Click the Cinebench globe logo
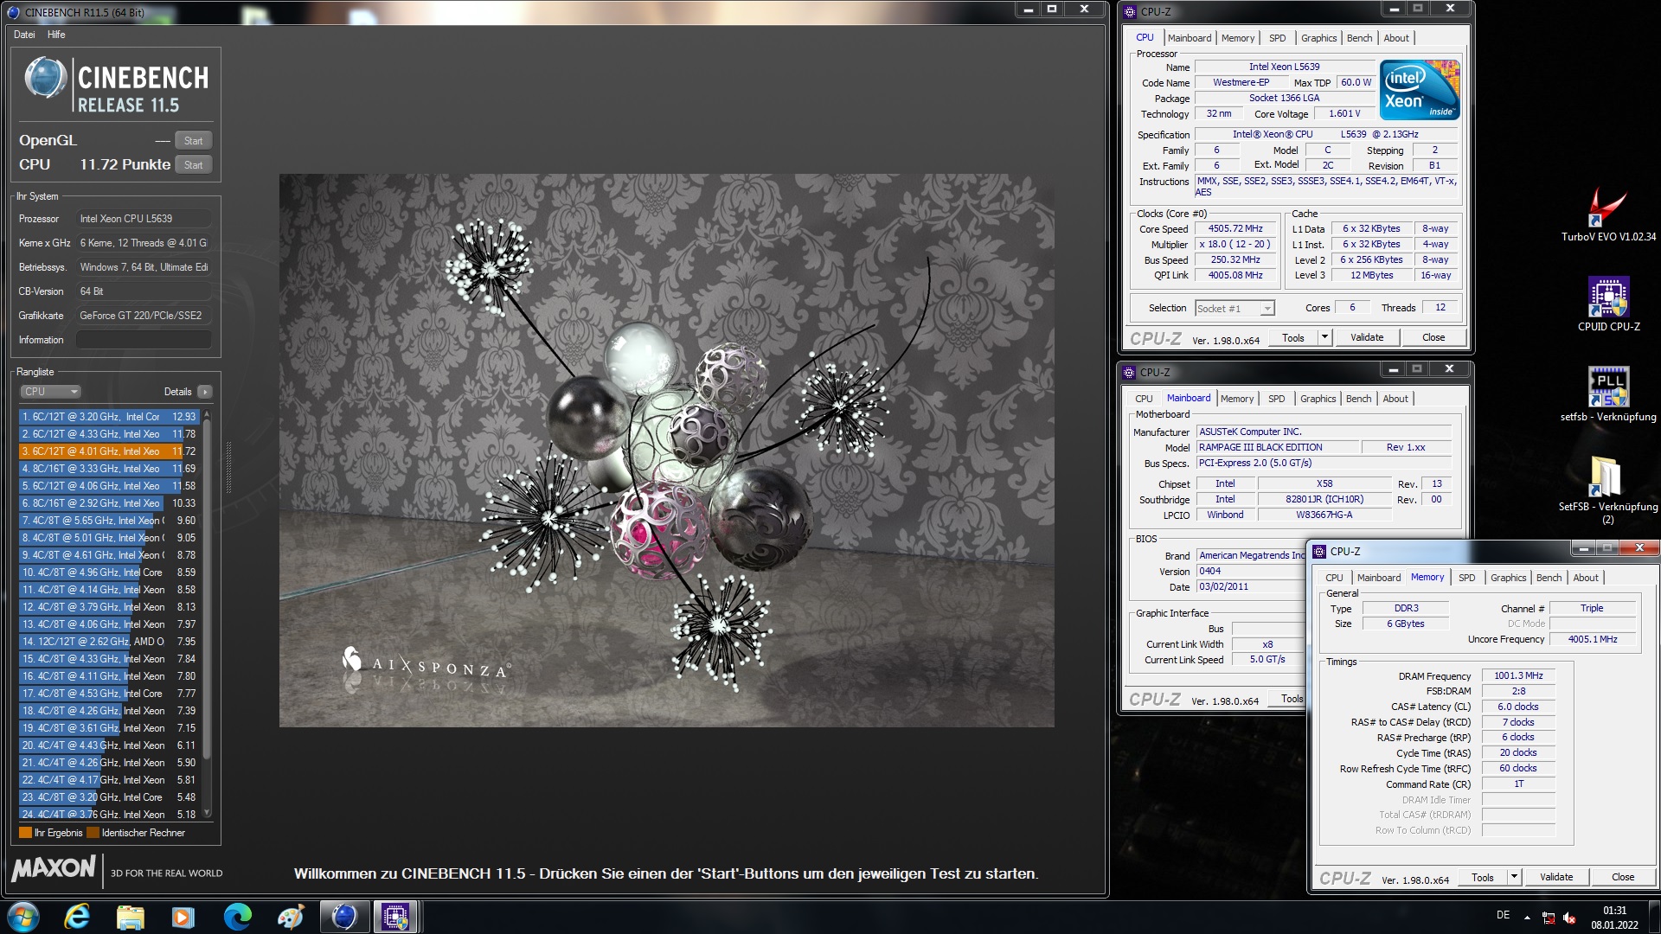Screen dimensions: 1661x934 point(46,79)
